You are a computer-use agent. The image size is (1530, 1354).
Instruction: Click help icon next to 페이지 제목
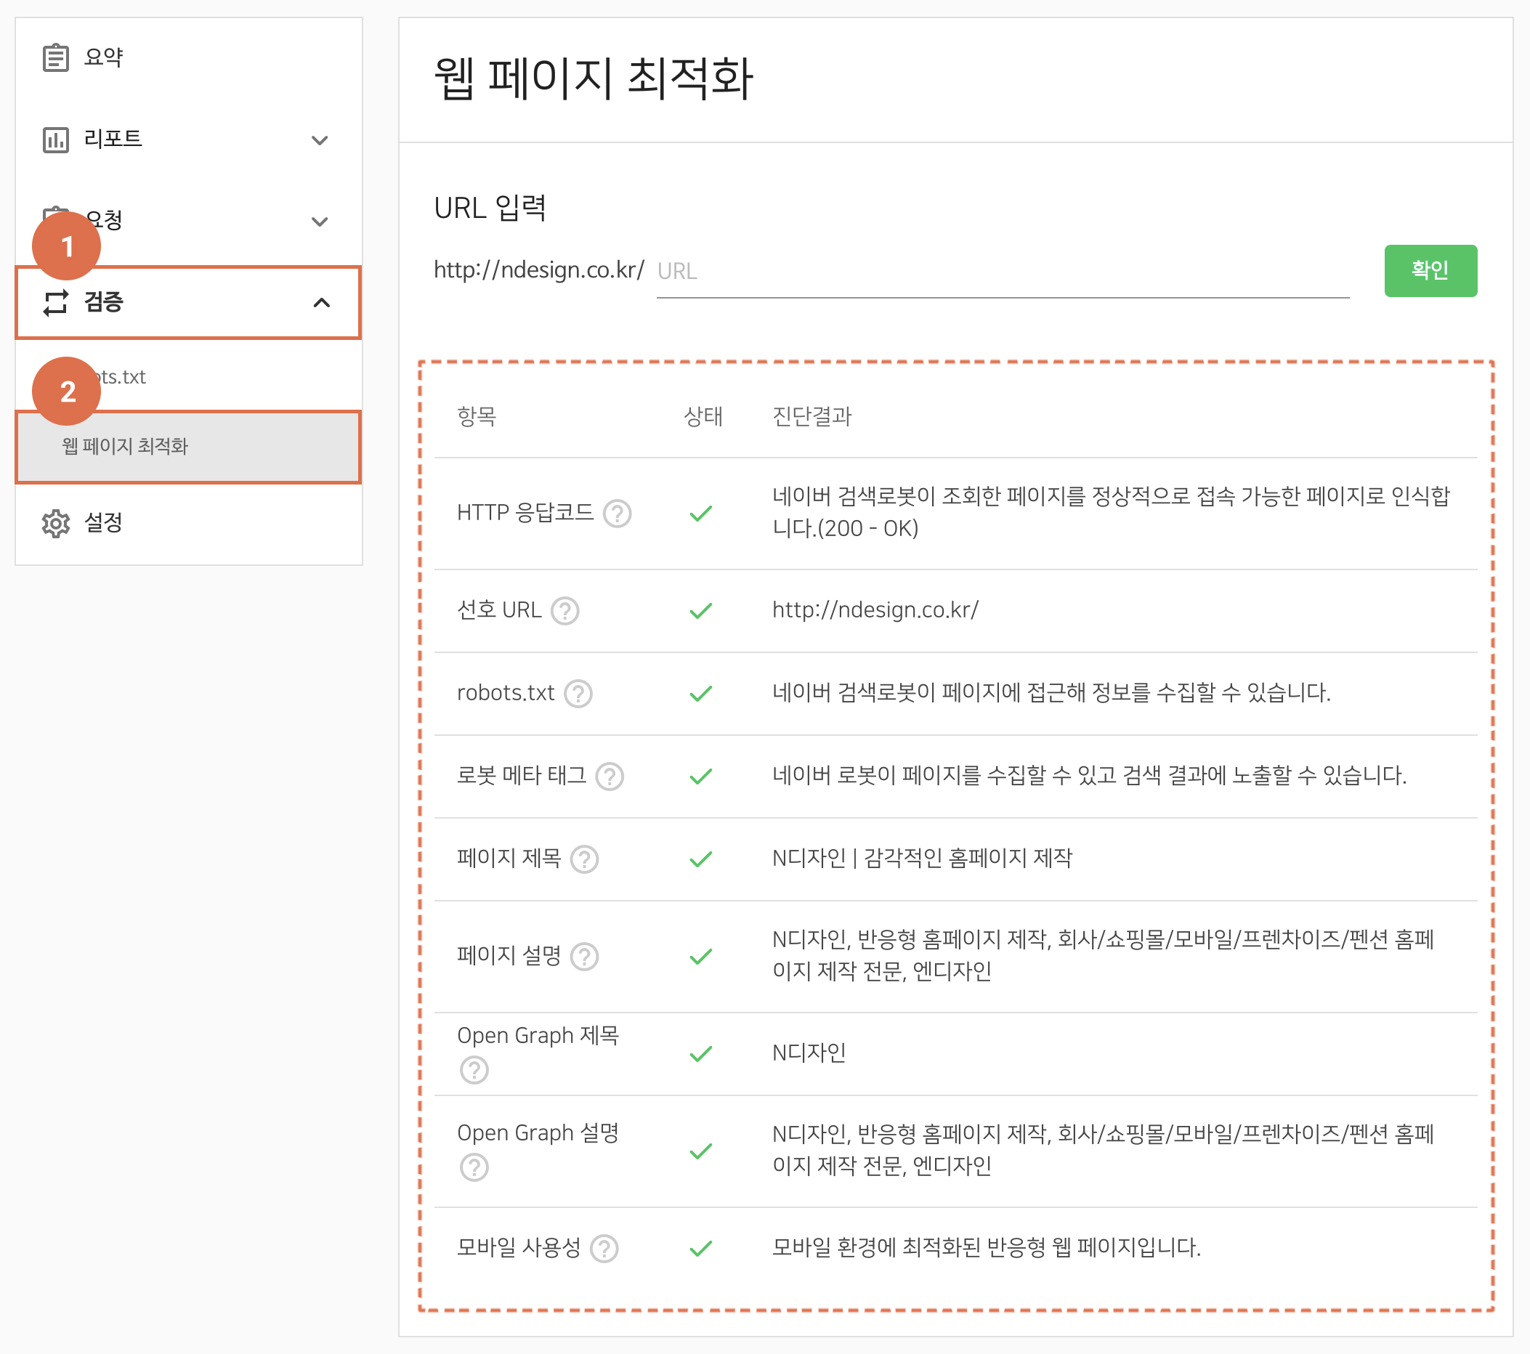tap(584, 859)
